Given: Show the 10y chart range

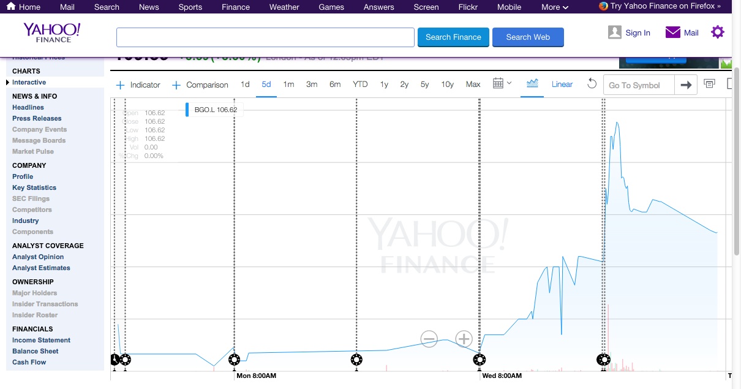Looking at the screenshot, I should 448,85.
